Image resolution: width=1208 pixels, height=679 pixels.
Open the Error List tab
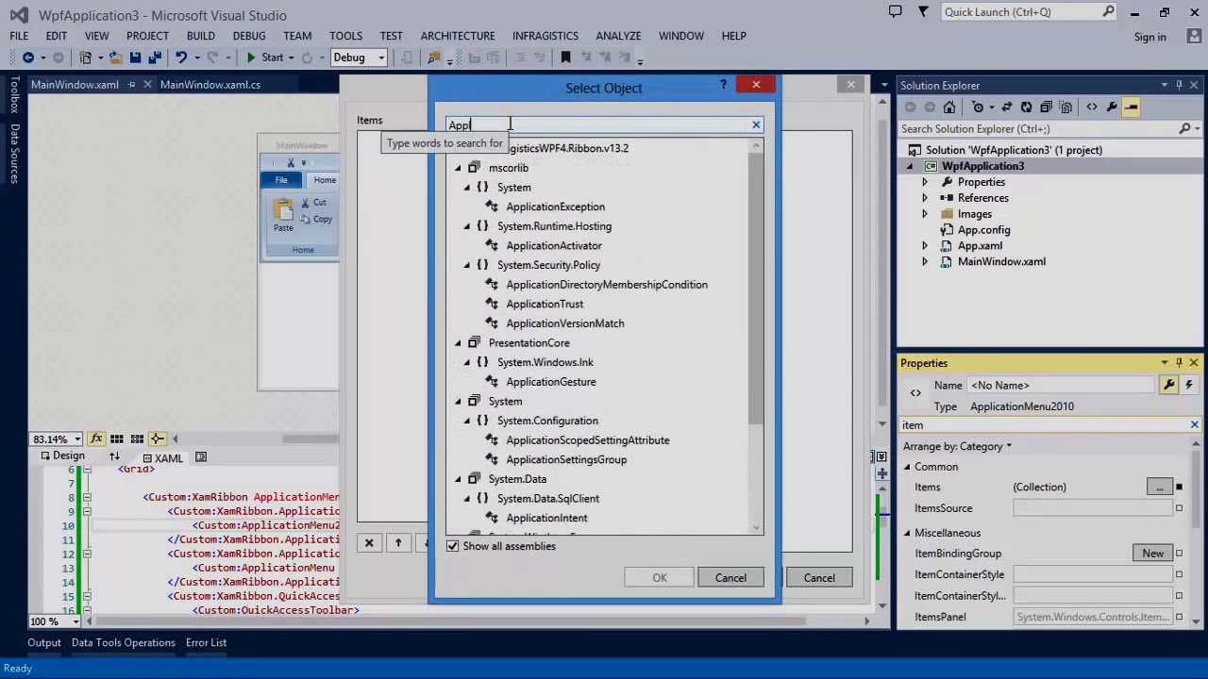point(206,642)
